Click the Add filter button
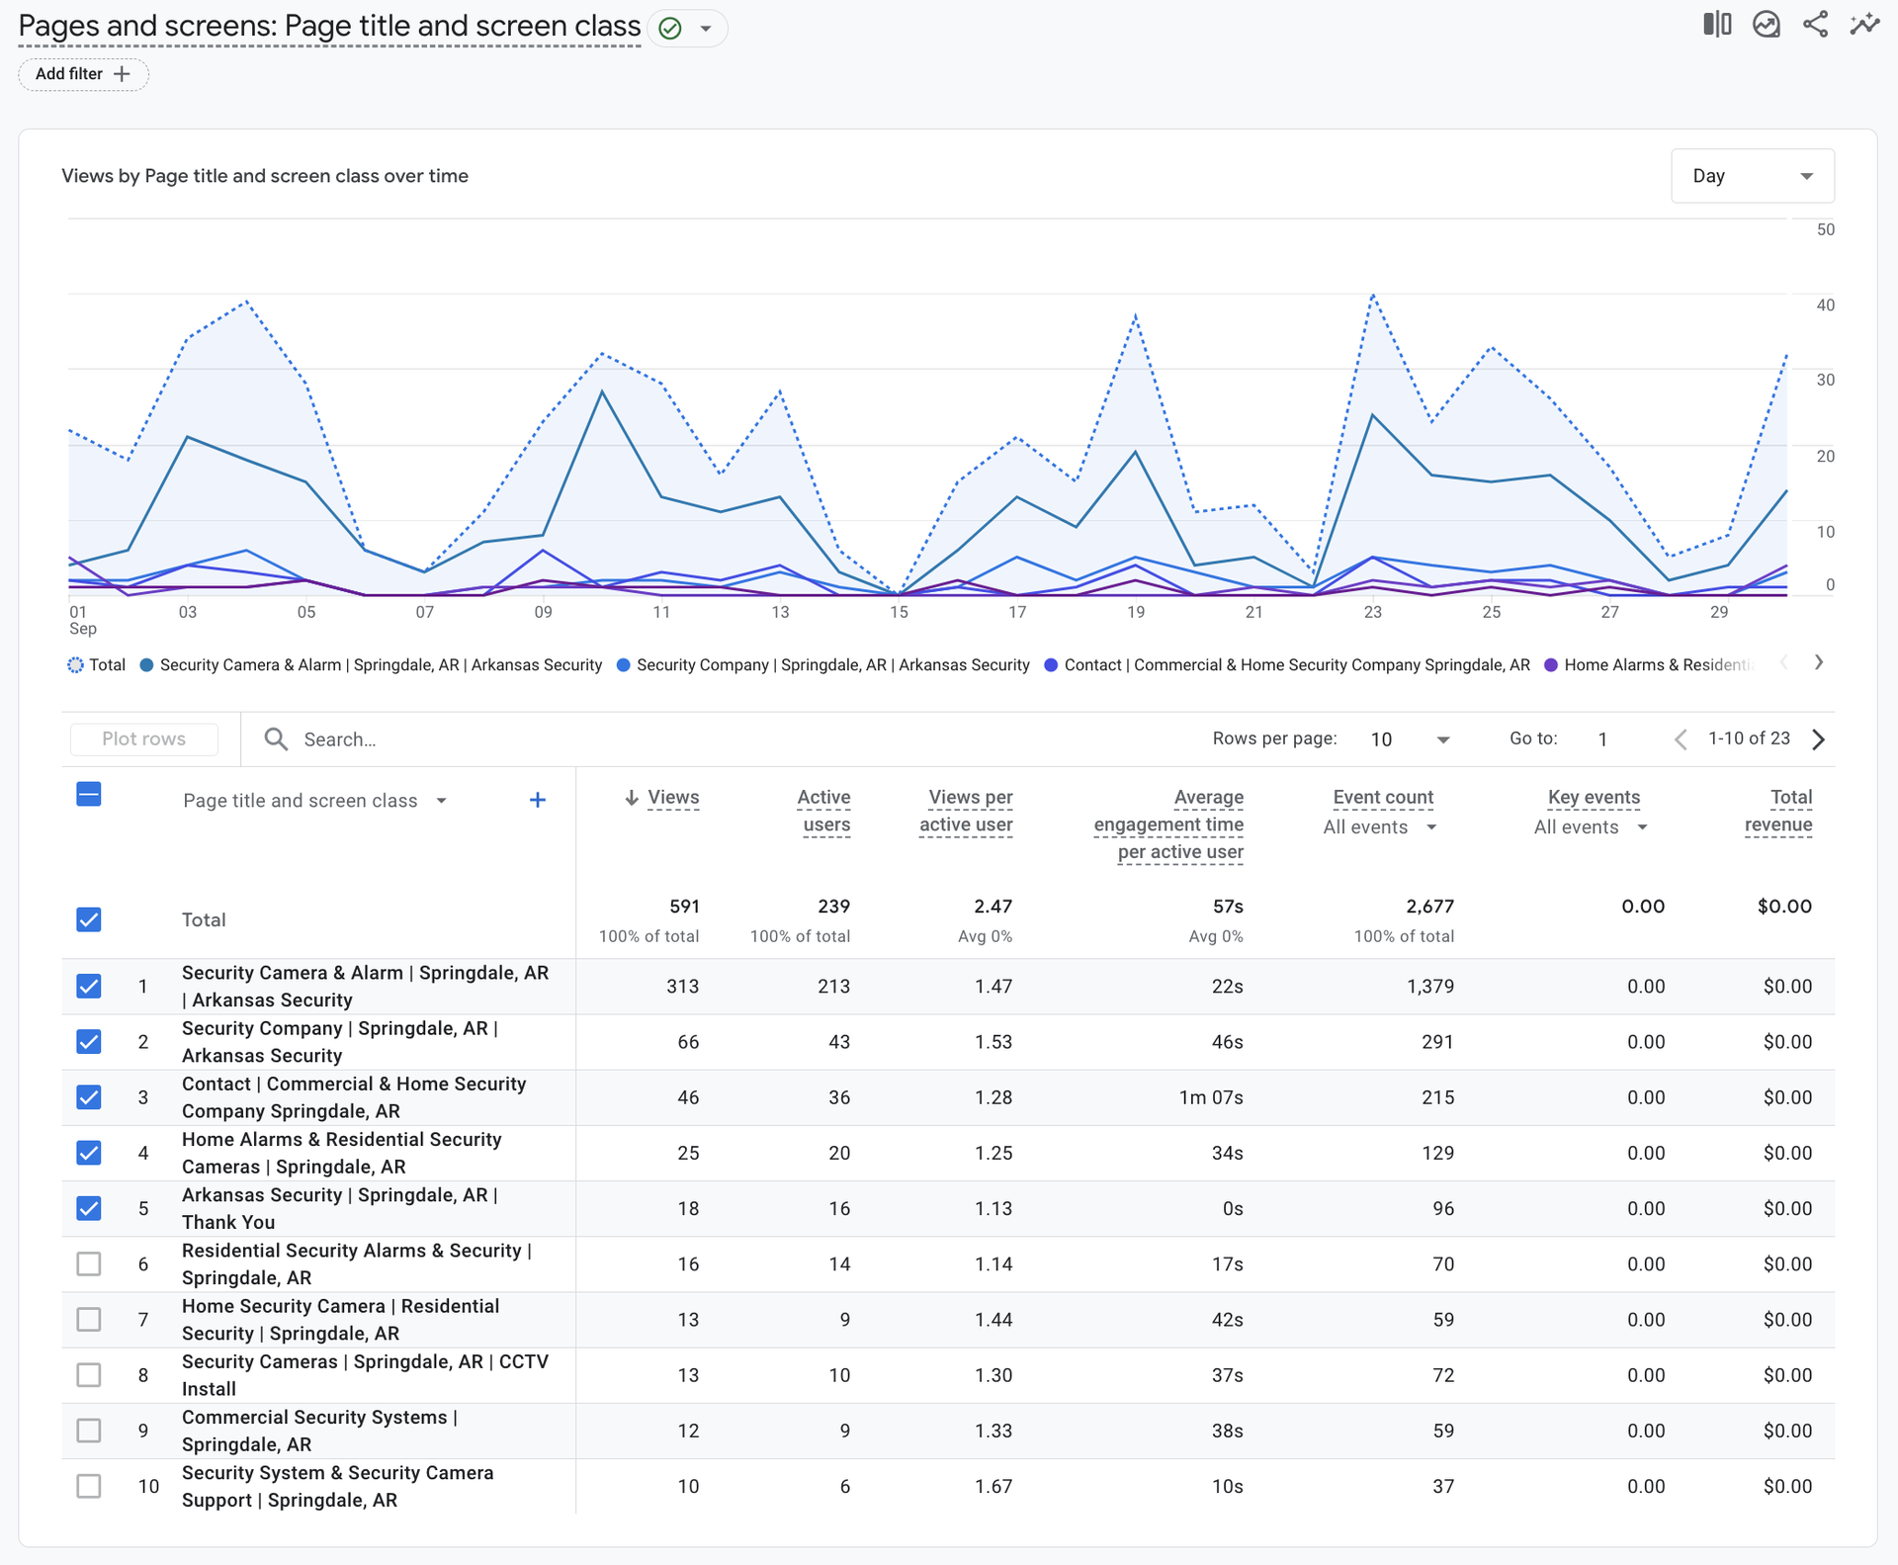The width and height of the screenshot is (1898, 1565). point(83,74)
